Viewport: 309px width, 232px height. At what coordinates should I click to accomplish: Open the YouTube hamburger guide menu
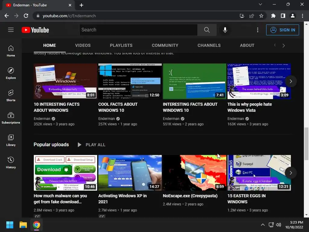point(11,30)
